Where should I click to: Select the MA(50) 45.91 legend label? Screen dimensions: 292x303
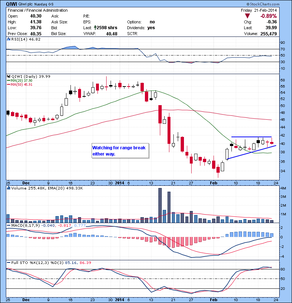[x=22, y=85]
